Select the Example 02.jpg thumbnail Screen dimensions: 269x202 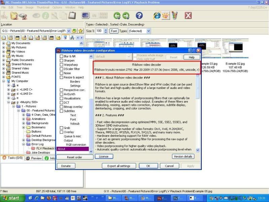235,48
